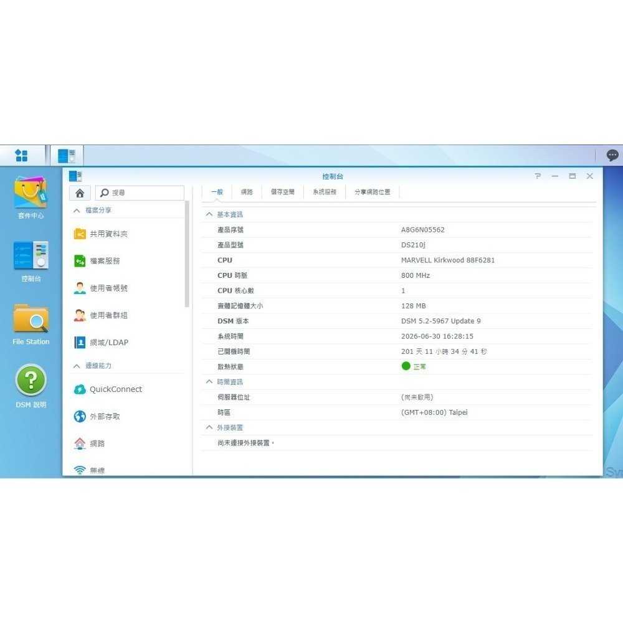The width and height of the screenshot is (623, 623).
Task: Collapse the 外接裝置 section
Action: (x=209, y=427)
